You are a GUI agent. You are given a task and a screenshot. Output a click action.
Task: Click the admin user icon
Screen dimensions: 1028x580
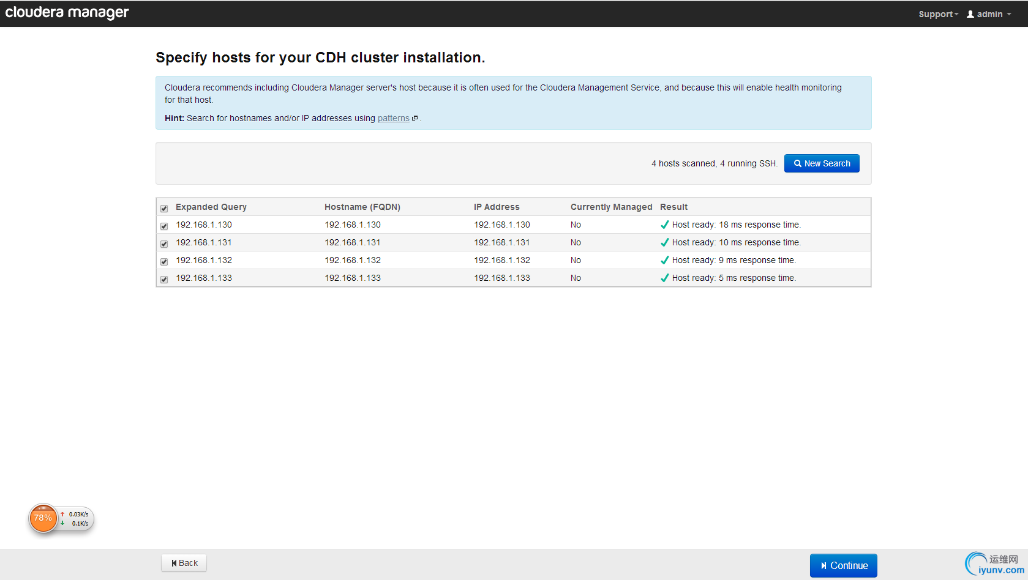pos(970,14)
